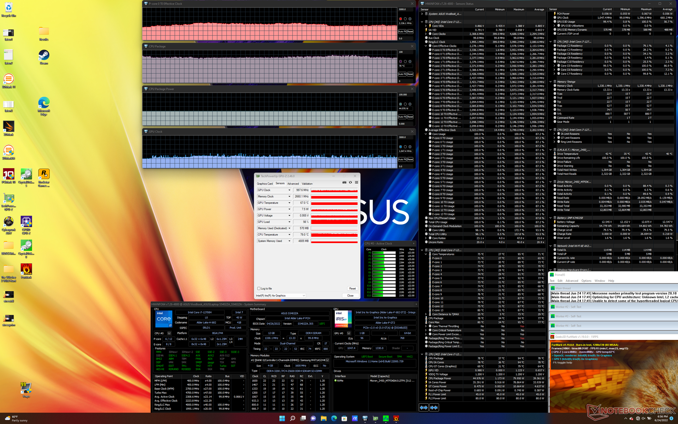678x424 pixels.
Task: Click Microsoft Edge icon in taskbar
Action: click(x=334, y=418)
